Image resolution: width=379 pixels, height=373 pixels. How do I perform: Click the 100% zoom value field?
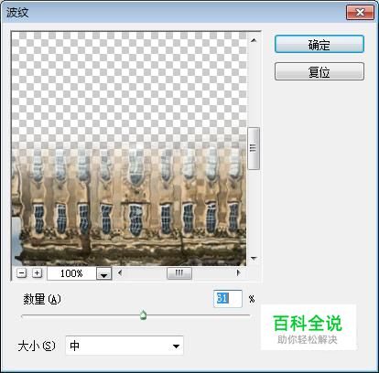click(72, 273)
